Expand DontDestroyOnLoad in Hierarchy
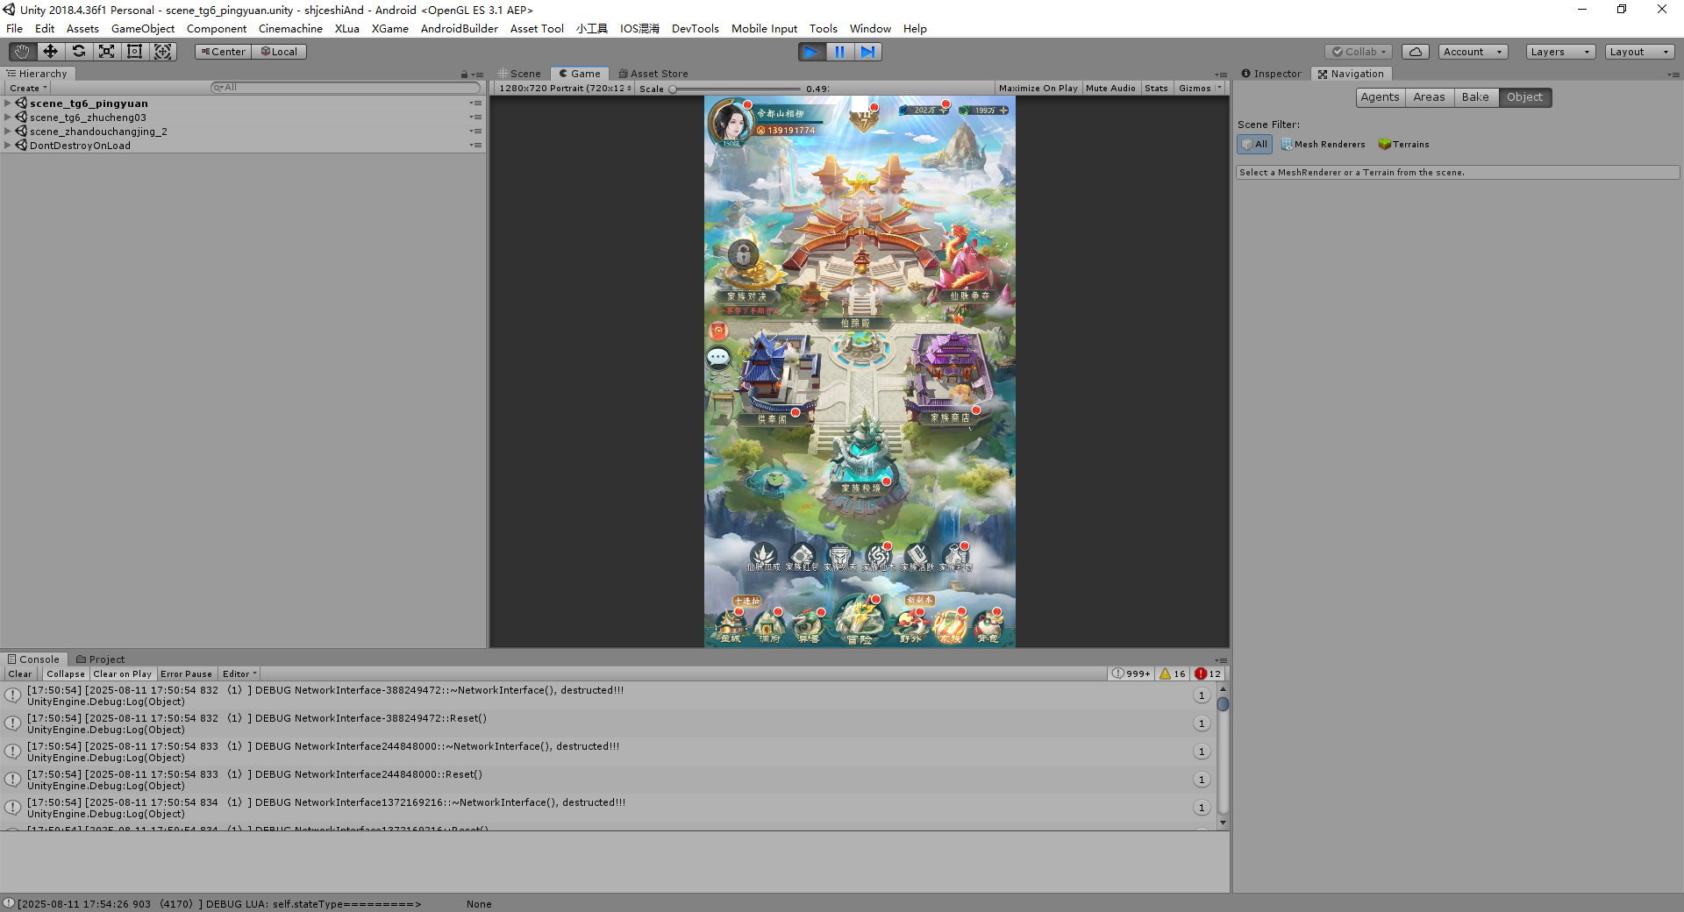The width and height of the screenshot is (1684, 912). click(8, 146)
